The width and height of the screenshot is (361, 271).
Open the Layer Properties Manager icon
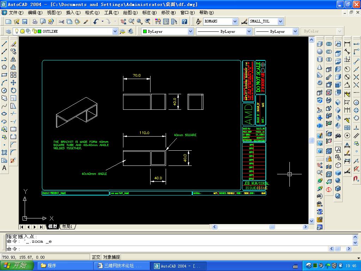pyautogui.click(x=8, y=31)
